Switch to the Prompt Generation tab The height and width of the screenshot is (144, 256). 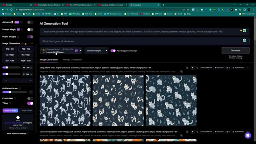point(72,60)
